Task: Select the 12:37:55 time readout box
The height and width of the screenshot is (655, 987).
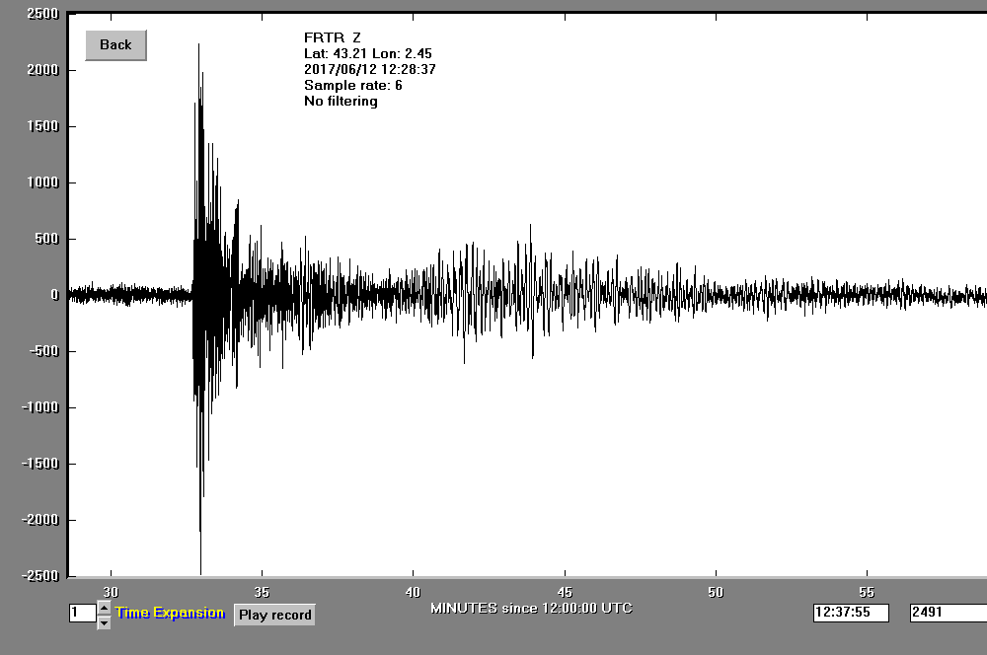Action: [851, 613]
